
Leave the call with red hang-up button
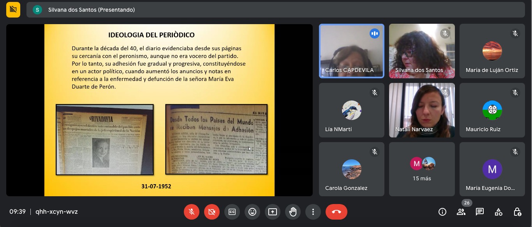click(x=336, y=212)
